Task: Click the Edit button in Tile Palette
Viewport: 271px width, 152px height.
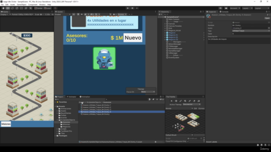Action: pos(195,109)
